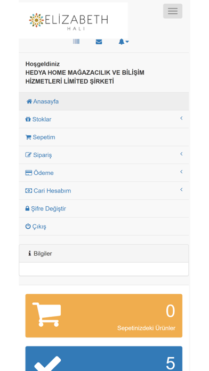Viewport: 209px width, 371px height.
Task: Click the blue checkmark summary card
Action: pyautogui.click(x=103, y=359)
